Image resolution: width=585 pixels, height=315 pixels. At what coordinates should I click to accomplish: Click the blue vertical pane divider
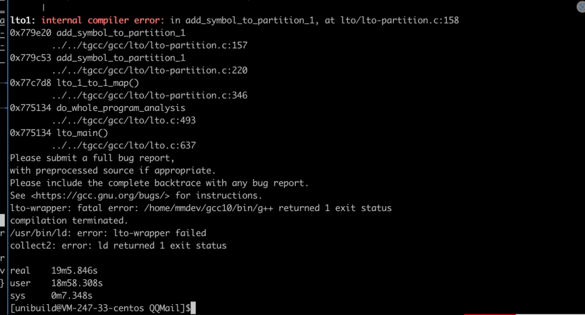coord(8,157)
